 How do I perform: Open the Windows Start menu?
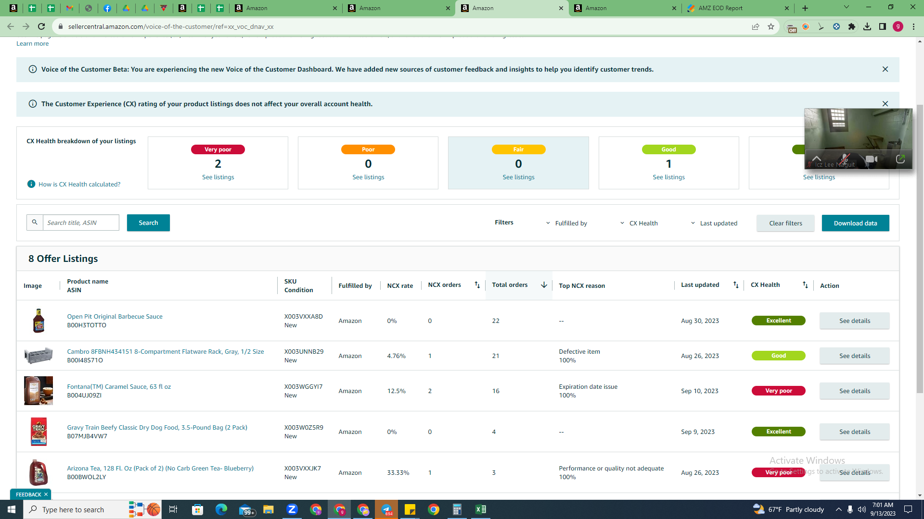[12, 509]
